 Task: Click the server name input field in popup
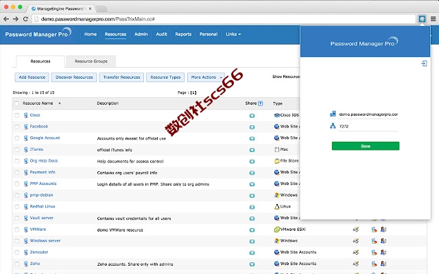[x=368, y=114]
